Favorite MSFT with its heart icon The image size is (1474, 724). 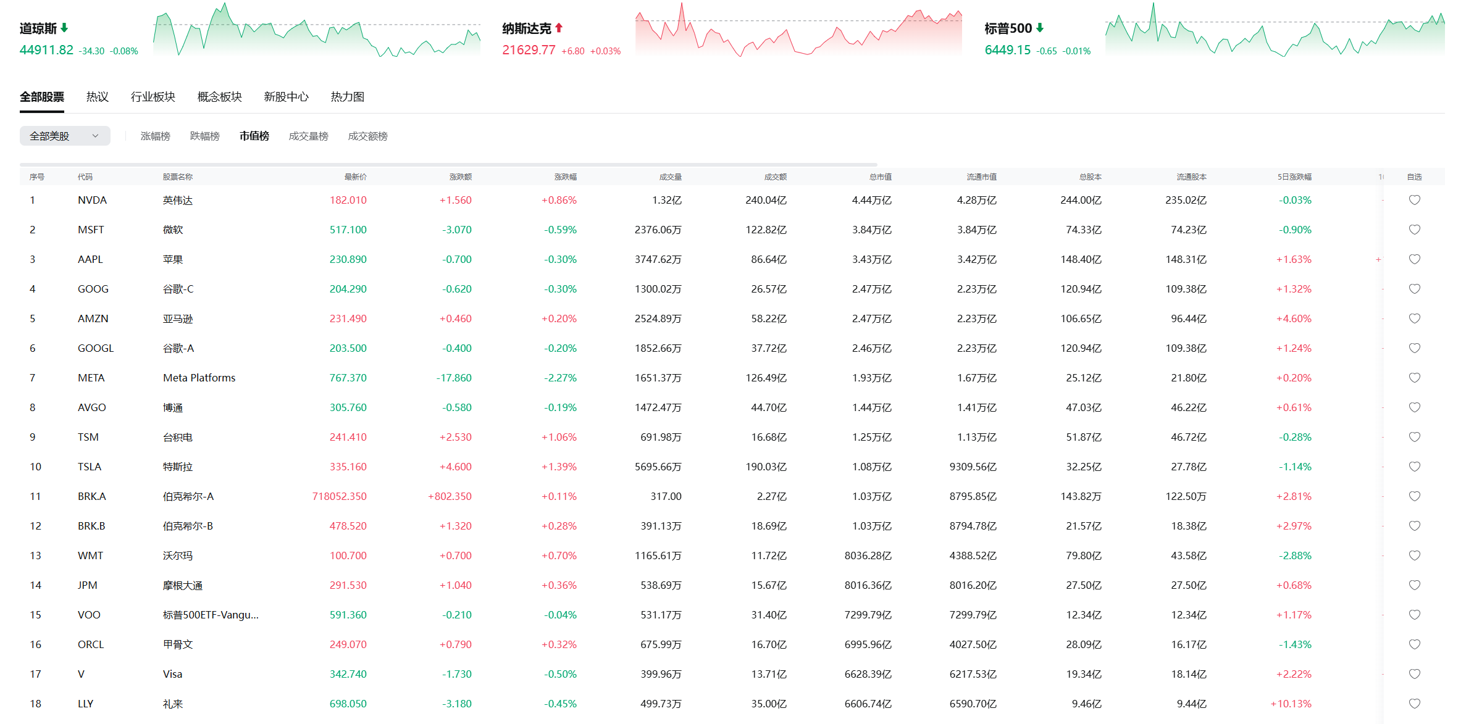pyautogui.click(x=1414, y=230)
